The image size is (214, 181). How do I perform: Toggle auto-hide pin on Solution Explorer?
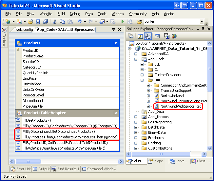pyautogui.click(x=204, y=29)
